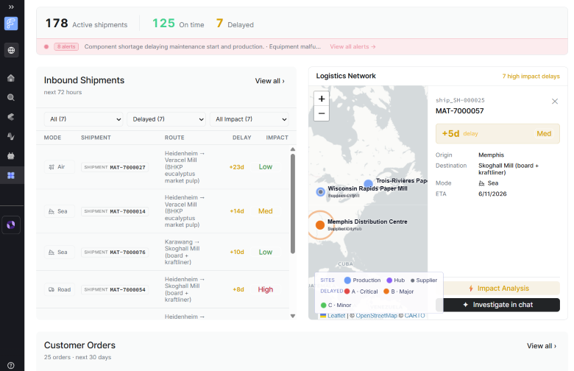Zoom in on the logistics map
574x371 pixels.
[x=322, y=99]
